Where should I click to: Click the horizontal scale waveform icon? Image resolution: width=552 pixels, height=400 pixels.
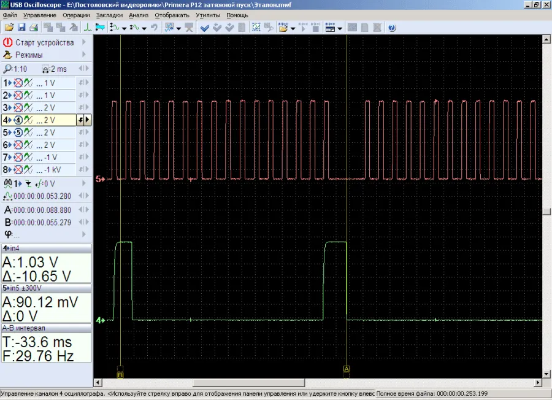point(134,28)
